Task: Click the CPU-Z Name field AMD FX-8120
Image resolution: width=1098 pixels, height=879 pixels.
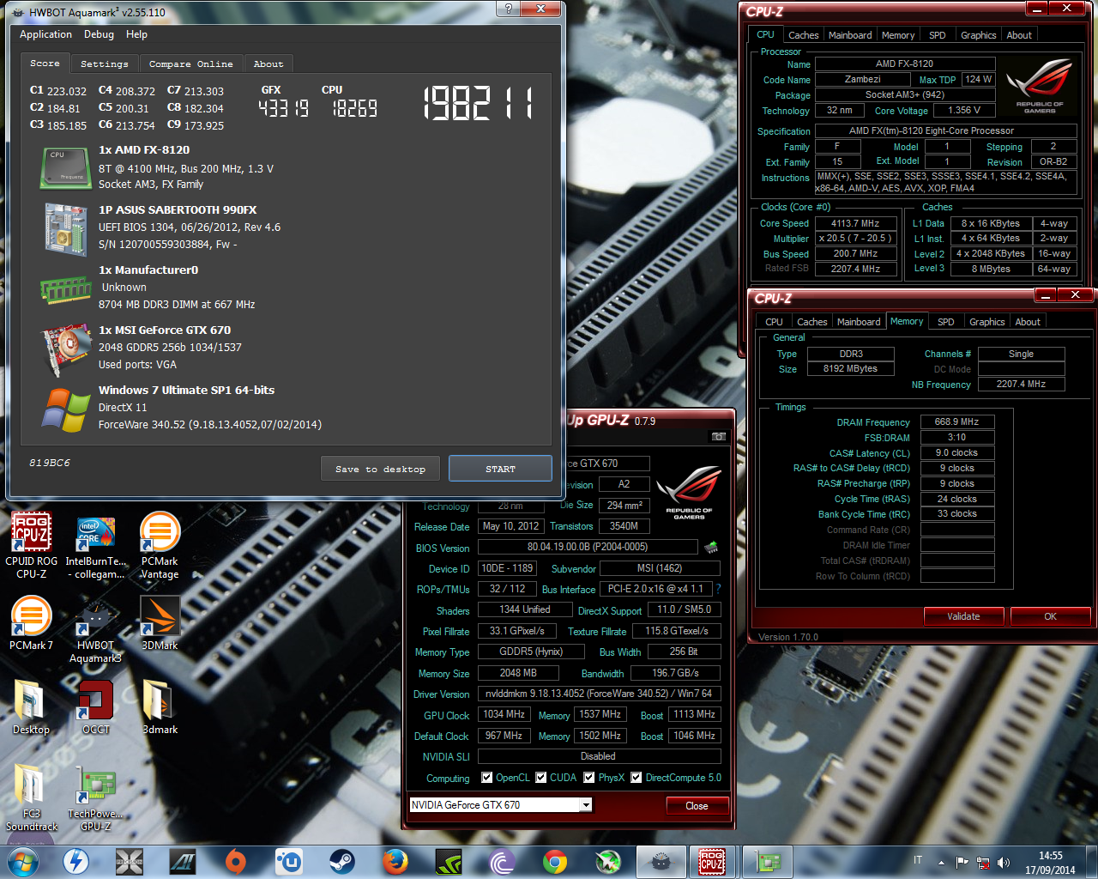Action: click(x=905, y=64)
